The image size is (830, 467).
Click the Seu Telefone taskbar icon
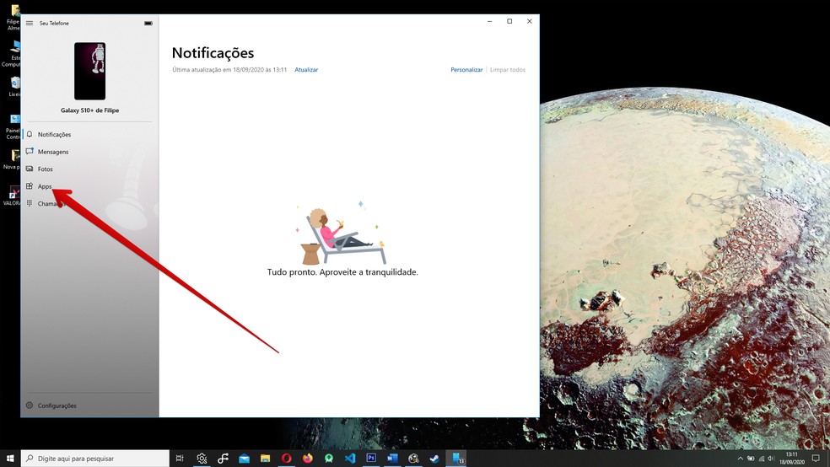[457, 458]
